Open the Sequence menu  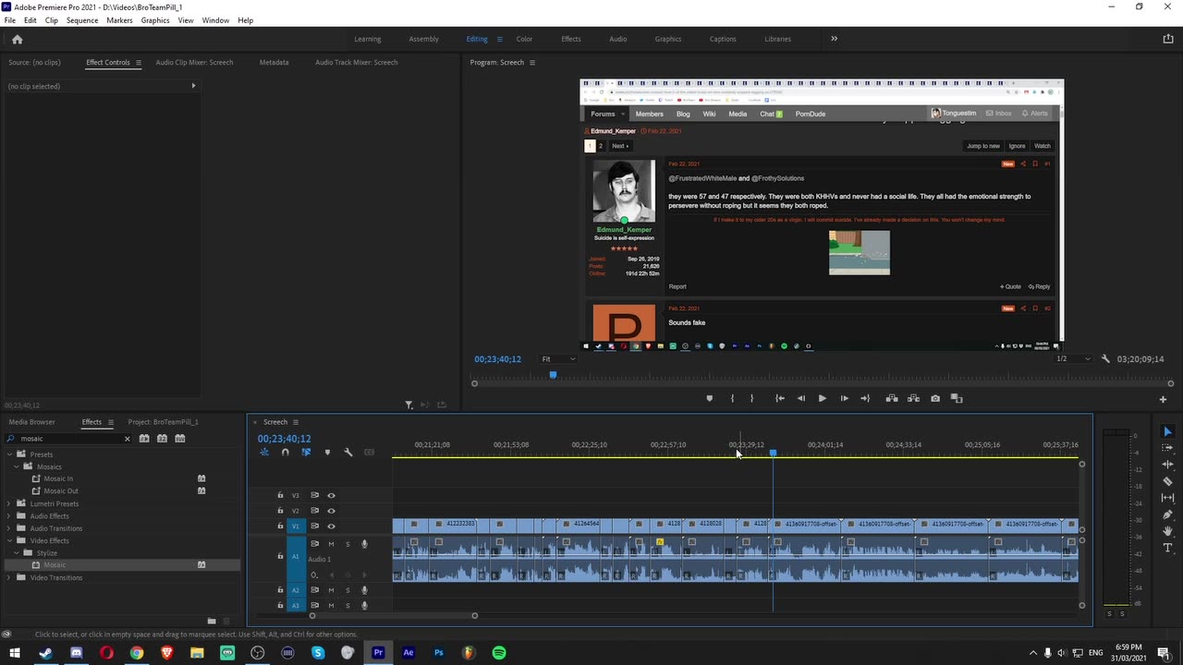82,20
